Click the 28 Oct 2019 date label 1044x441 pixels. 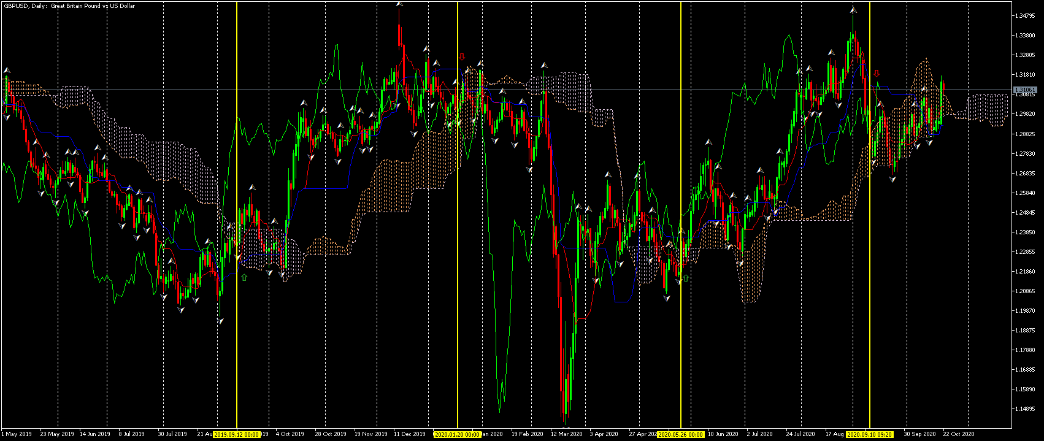331,434
